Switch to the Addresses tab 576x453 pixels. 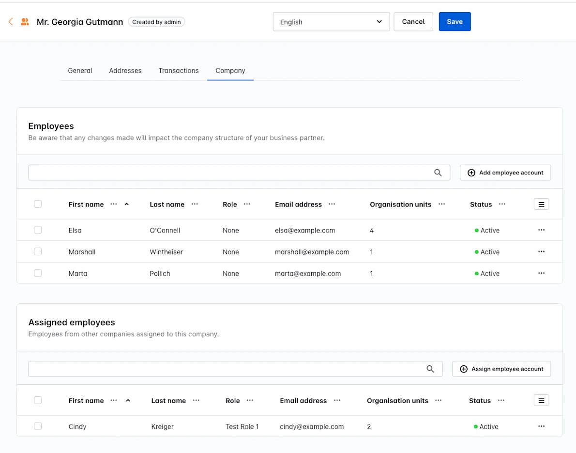[125, 71]
